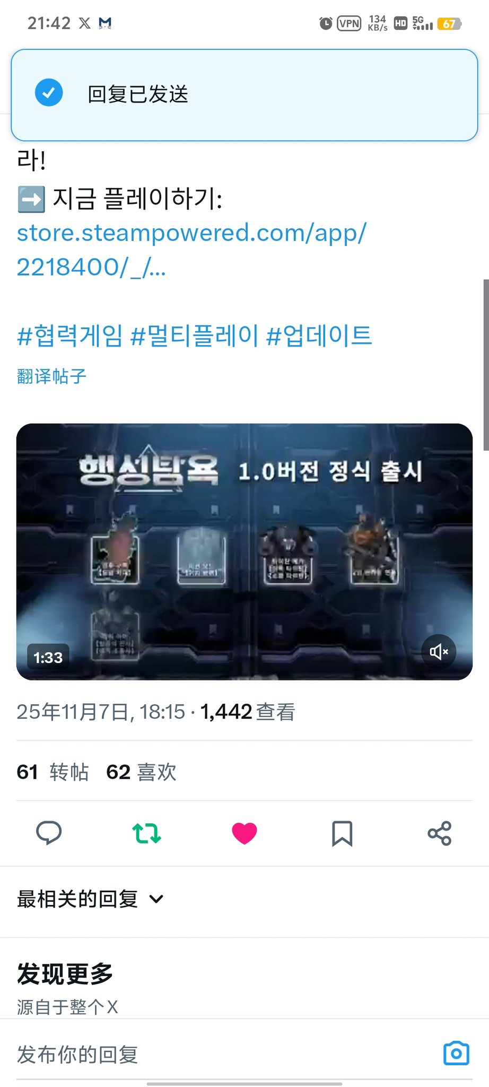Image resolution: width=489 pixels, height=1087 pixels.
Task: Tap the VPN status bar icon
Action: coord(349,23)
